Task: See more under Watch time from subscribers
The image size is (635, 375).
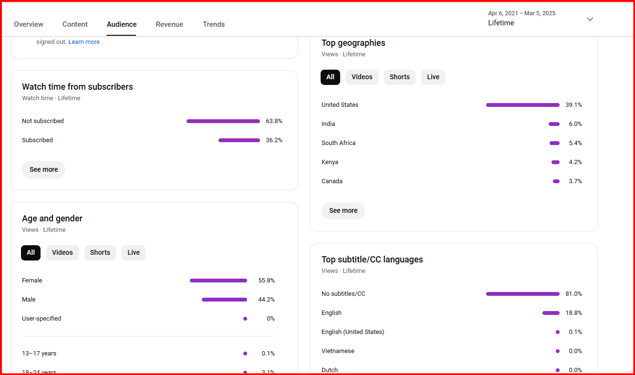Action: click(43, 170)
